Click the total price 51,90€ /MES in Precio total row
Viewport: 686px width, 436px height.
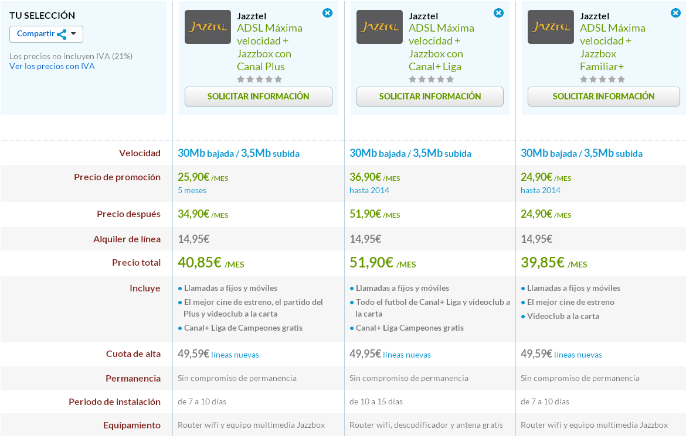[x=383, y=263]
